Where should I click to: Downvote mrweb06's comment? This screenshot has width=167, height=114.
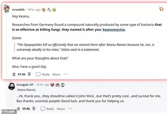point(29,74)
